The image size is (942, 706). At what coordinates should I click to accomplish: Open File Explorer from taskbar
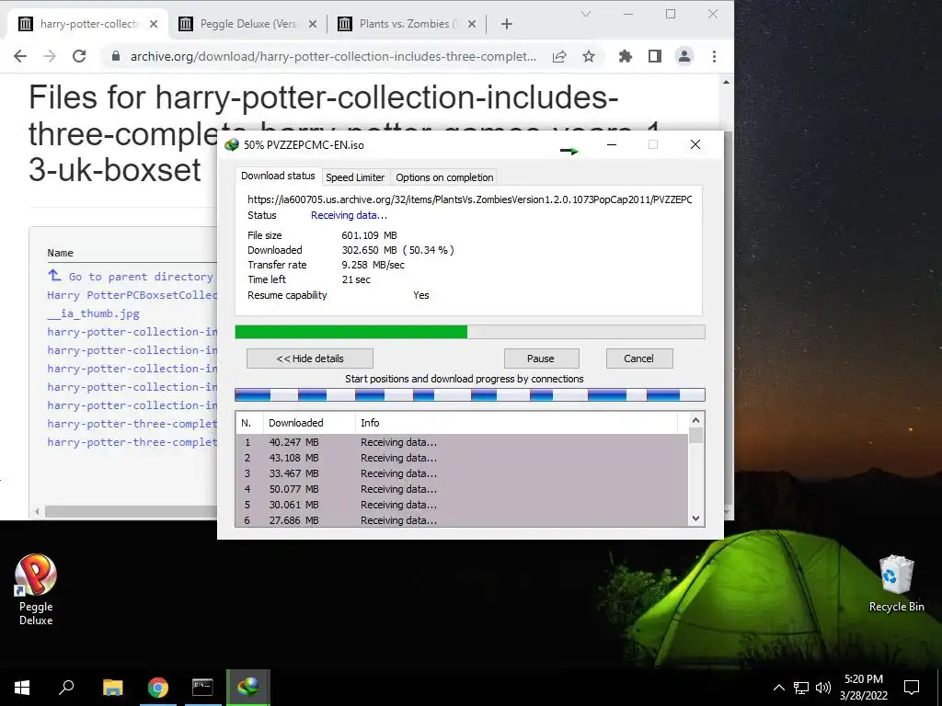pos(112,688)
